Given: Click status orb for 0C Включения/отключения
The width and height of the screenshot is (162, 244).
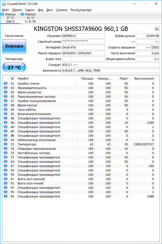Looking at the screenshot, I should click(x=6, y=114).
